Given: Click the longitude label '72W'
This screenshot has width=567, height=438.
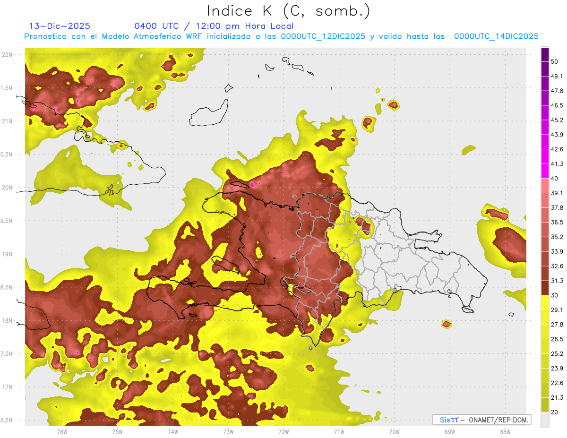Looking at the screenshot, I should pos(283,431).
